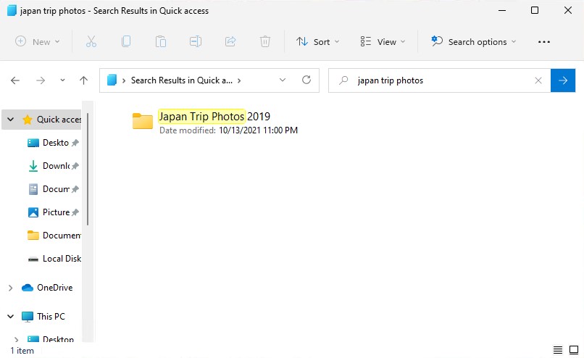Expand the address bar history dropdown
Image resolution: width=584 pixels, height=358 pixels.
pos(283,80)
